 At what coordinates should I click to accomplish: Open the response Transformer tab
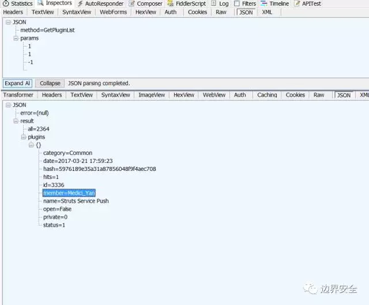(x=18, y=95)
